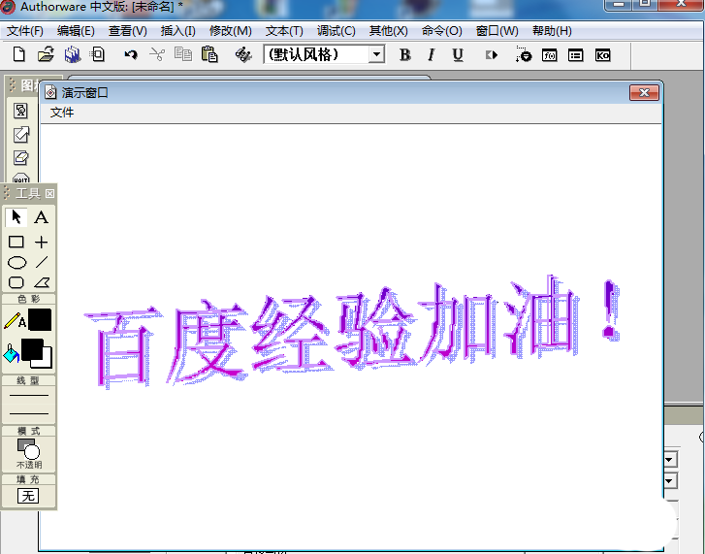Click the Copy toolbar icon
This screenshot has height=554, width=705.
pos(183,54)
